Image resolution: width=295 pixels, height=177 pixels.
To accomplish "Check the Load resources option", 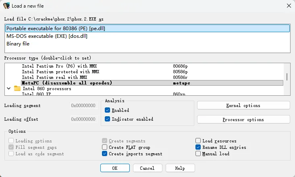I will pos(198,140).
